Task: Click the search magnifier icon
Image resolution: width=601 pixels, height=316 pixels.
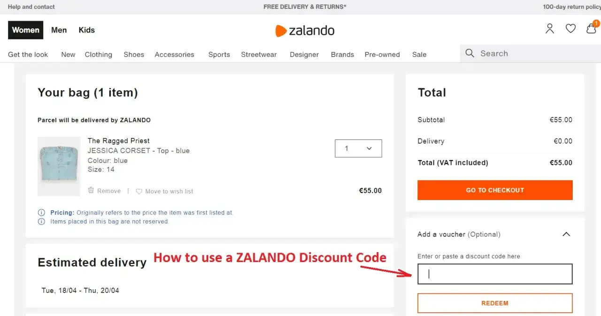Action: [x=470, y=53]
